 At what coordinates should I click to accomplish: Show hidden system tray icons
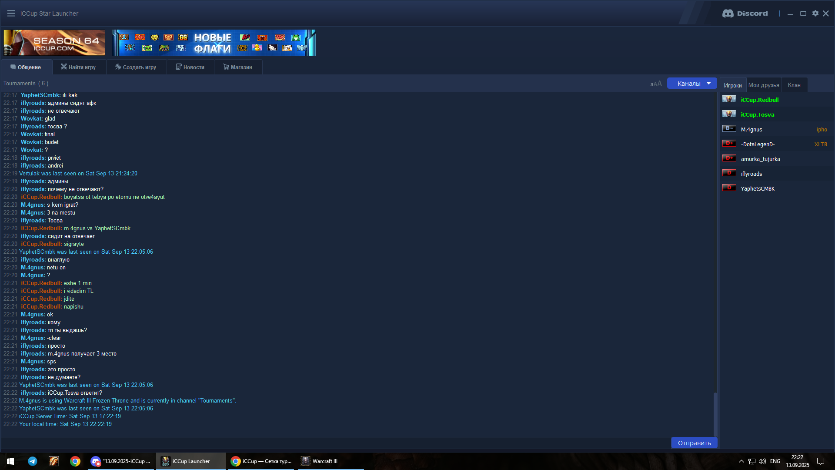741,461
